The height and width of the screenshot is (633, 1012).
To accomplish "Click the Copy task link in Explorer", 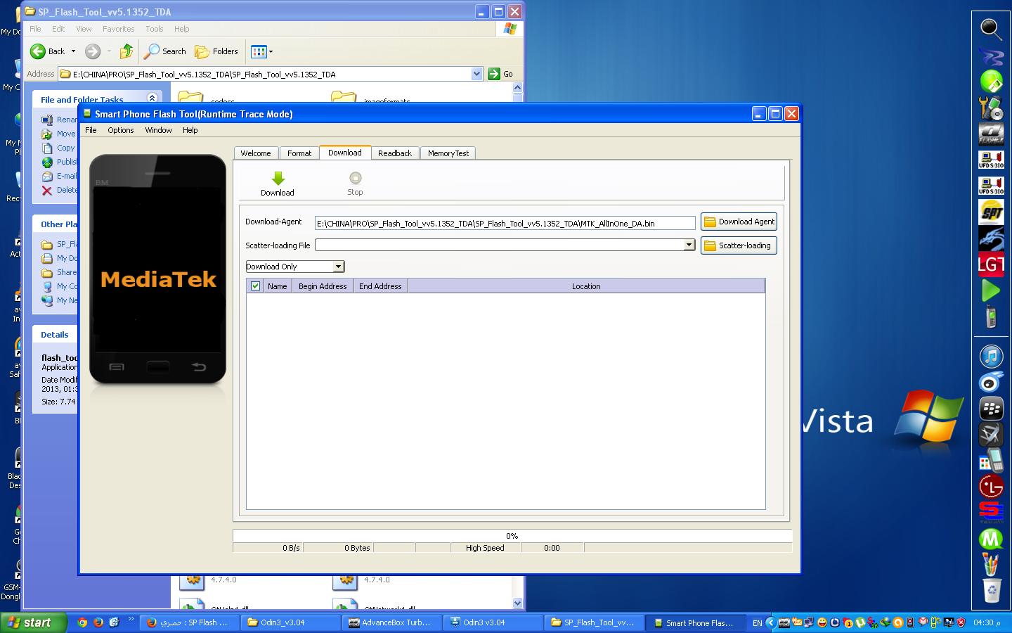I will click(65, 148).
